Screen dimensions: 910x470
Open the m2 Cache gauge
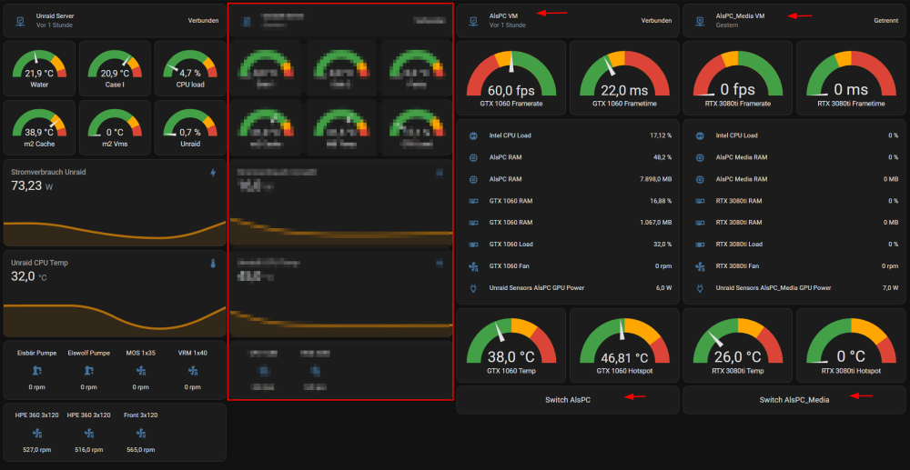[x=39, y=127]
